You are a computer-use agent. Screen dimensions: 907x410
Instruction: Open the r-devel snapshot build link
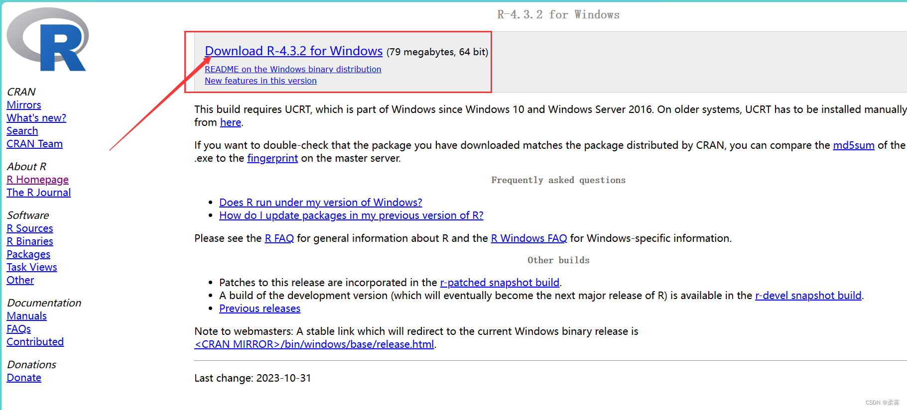pyautogui.click(x=808, y=296)
